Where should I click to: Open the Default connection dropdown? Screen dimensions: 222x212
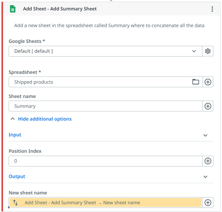pos(105,51)
